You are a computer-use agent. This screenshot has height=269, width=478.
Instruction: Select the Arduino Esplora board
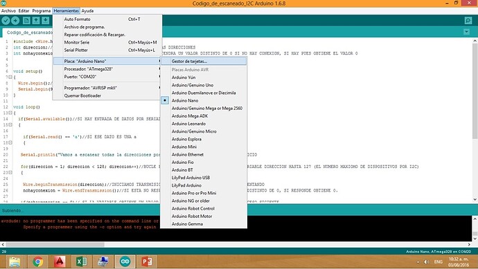tap(204, 139)
